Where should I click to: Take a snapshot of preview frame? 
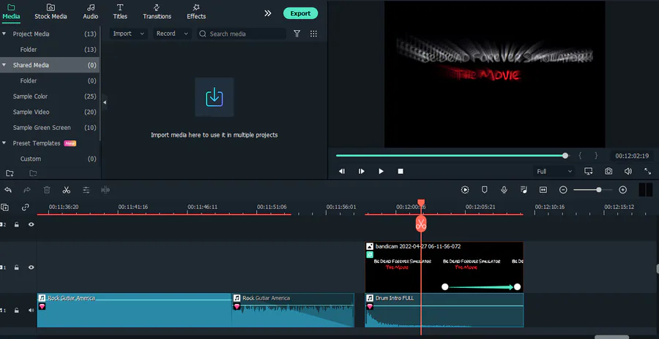608,171
